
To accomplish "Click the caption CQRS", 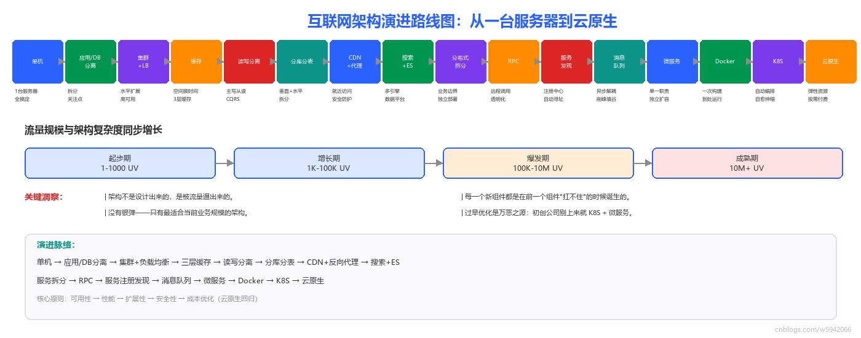I will click(233, 99).
